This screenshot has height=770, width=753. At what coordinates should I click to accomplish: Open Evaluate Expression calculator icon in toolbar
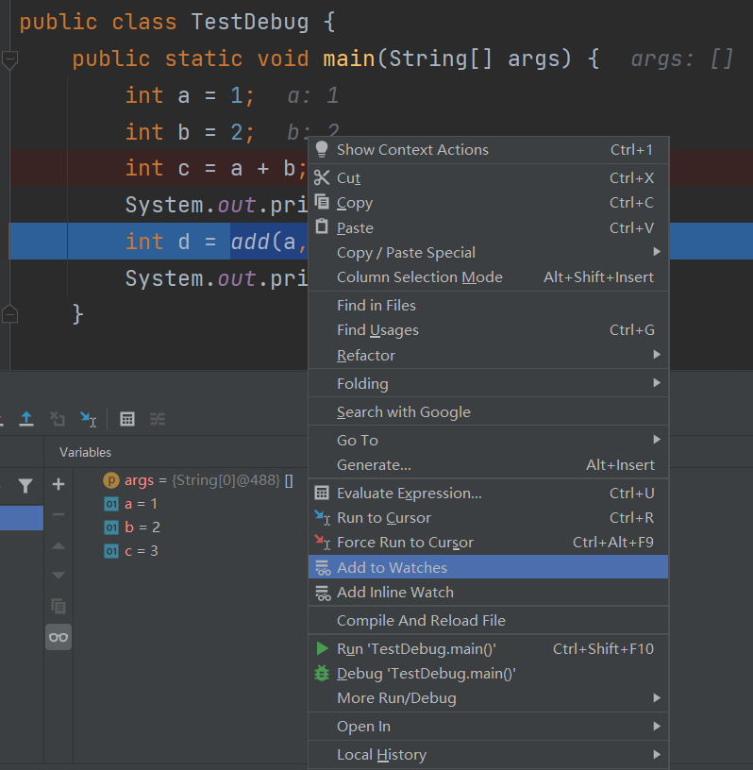127,419
